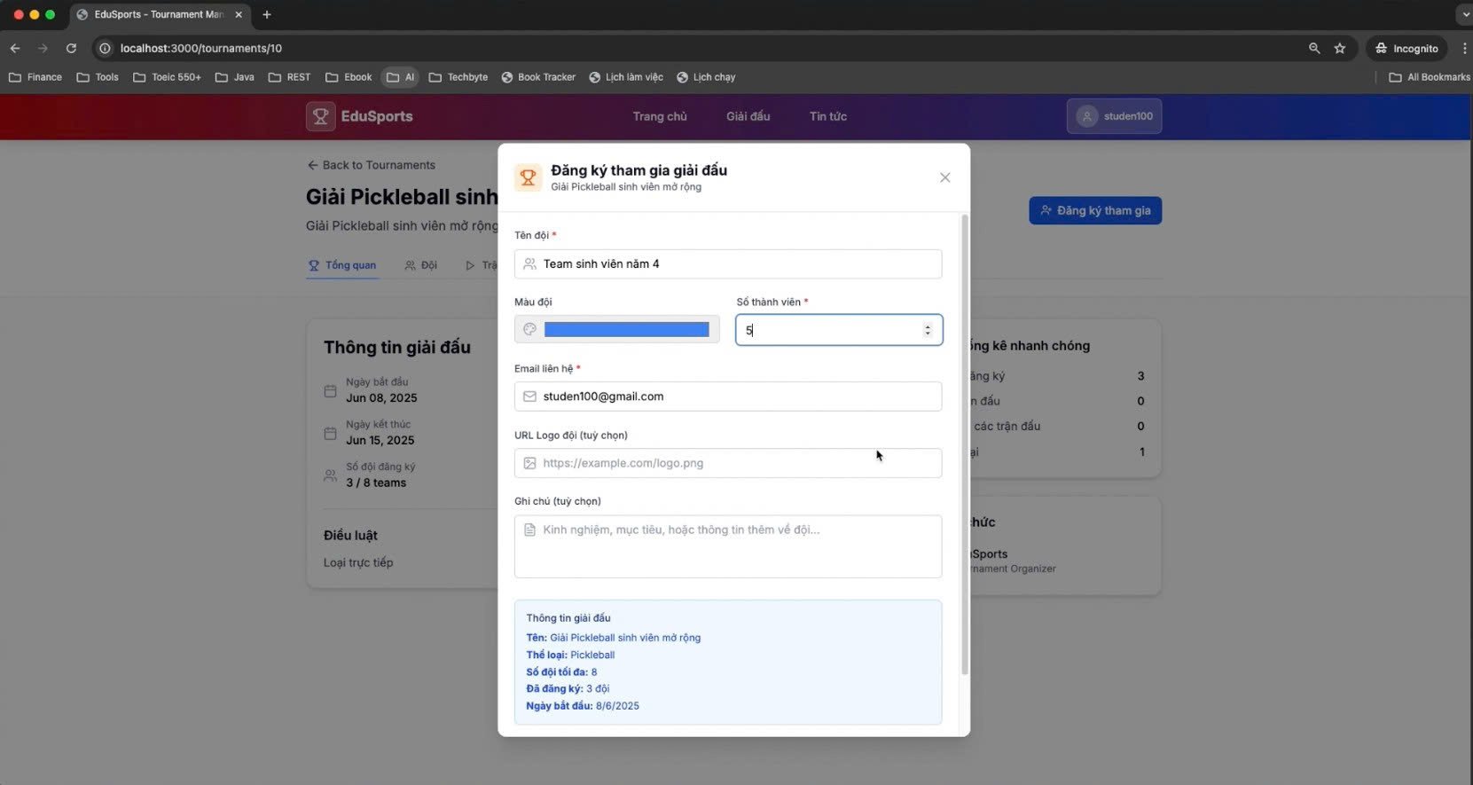
Task: Click the palette icon beside team color
Action: click(x=529, y=329)
